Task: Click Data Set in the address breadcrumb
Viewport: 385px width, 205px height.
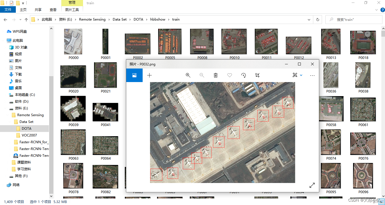Action: [120, 19]
